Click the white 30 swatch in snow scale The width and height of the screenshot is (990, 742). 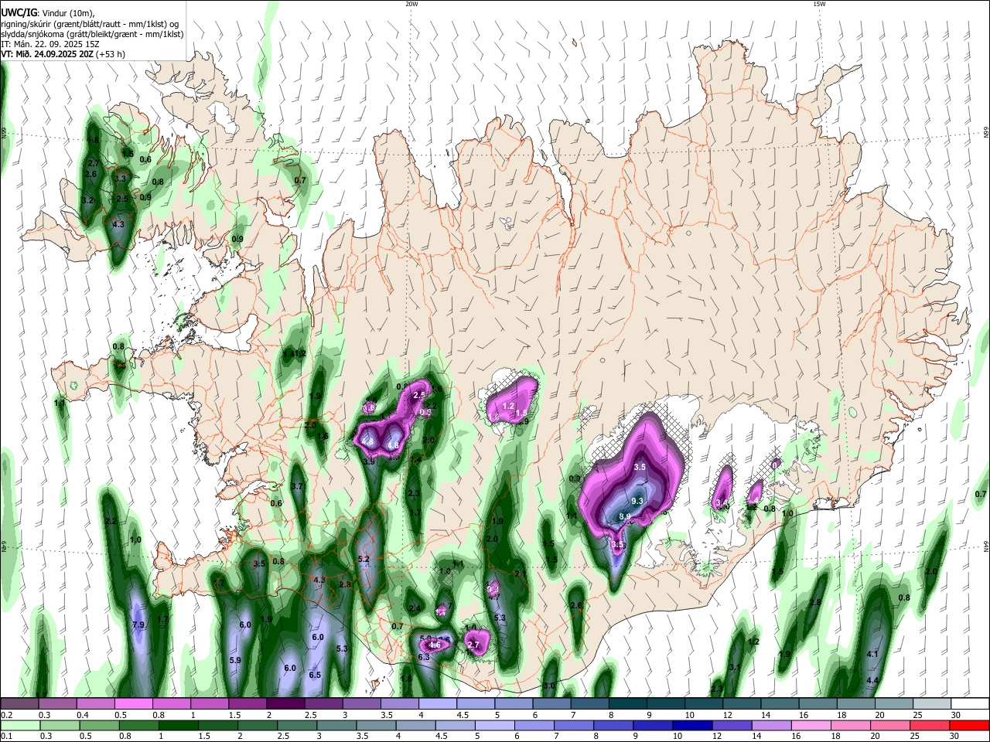pyautogui.click(x=970, y=703)
